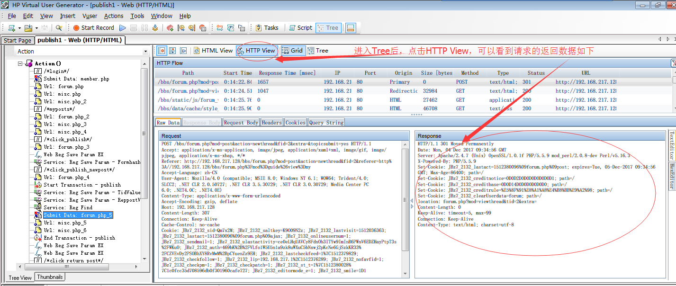The image size is (676, 286).
Task: Click the red circle list icon before Tasks
Action: [x=203, y=28]
